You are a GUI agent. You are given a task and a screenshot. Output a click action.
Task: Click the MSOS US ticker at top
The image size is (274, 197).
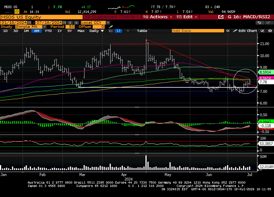(11, 7)
